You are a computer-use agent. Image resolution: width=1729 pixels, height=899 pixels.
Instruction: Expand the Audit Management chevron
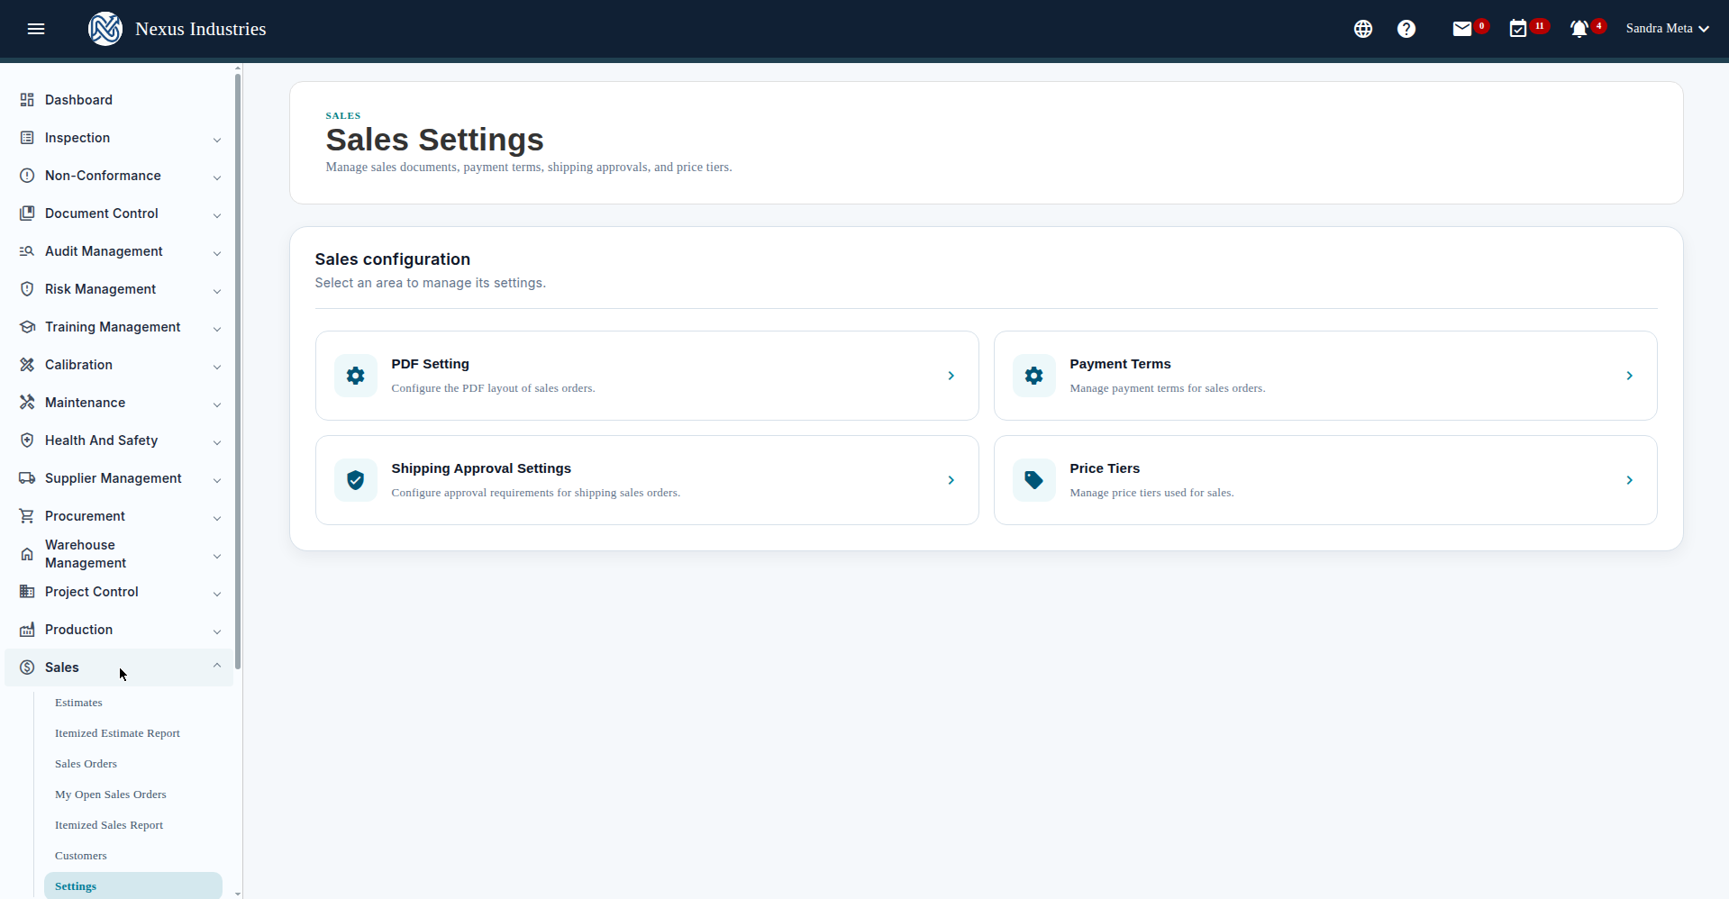(217, 253)
